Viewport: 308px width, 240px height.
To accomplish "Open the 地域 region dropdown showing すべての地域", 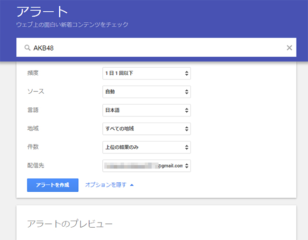I will point(146,129).
